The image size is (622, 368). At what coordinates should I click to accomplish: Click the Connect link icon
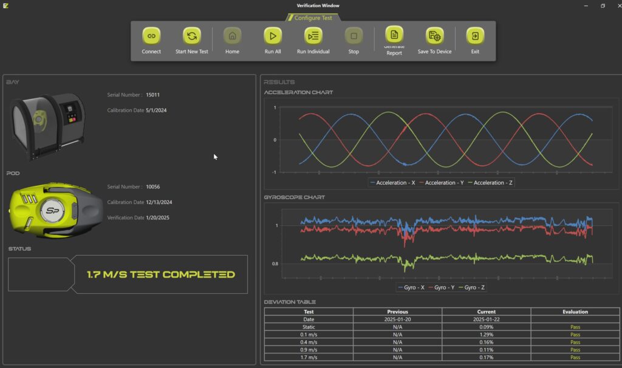pos(151,36)
